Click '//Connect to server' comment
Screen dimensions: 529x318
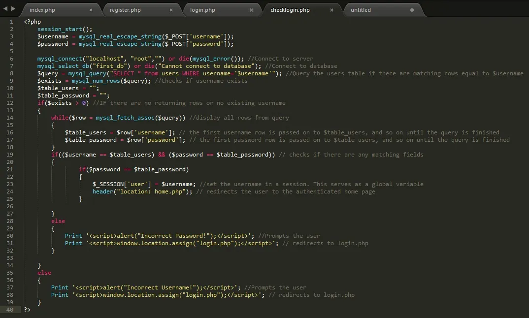pos(280,59)
